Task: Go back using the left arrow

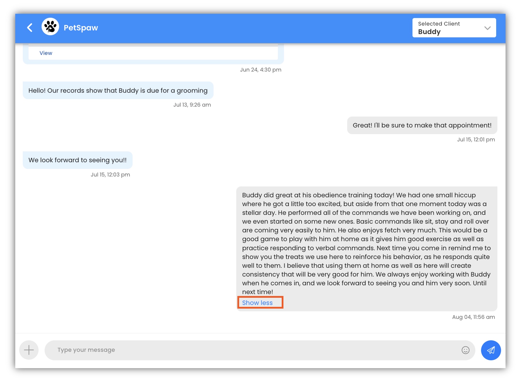Action: pos(30,28)
